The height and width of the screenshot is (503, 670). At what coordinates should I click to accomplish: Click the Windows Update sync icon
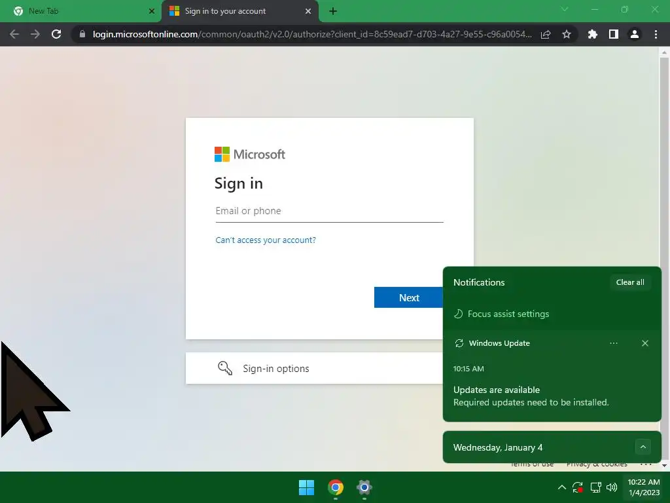click(x=459, y=343)
